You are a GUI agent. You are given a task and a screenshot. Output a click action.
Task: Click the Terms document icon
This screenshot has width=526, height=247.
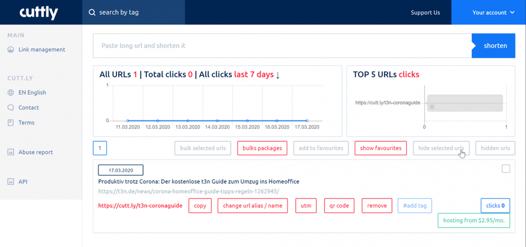click(11, 123)
